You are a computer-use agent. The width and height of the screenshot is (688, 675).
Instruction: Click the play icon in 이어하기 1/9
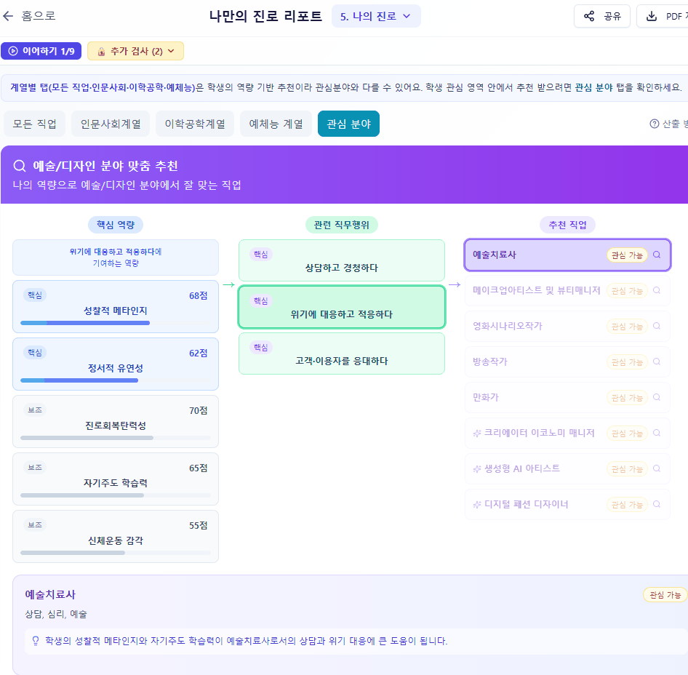click(x=13, y=51)
